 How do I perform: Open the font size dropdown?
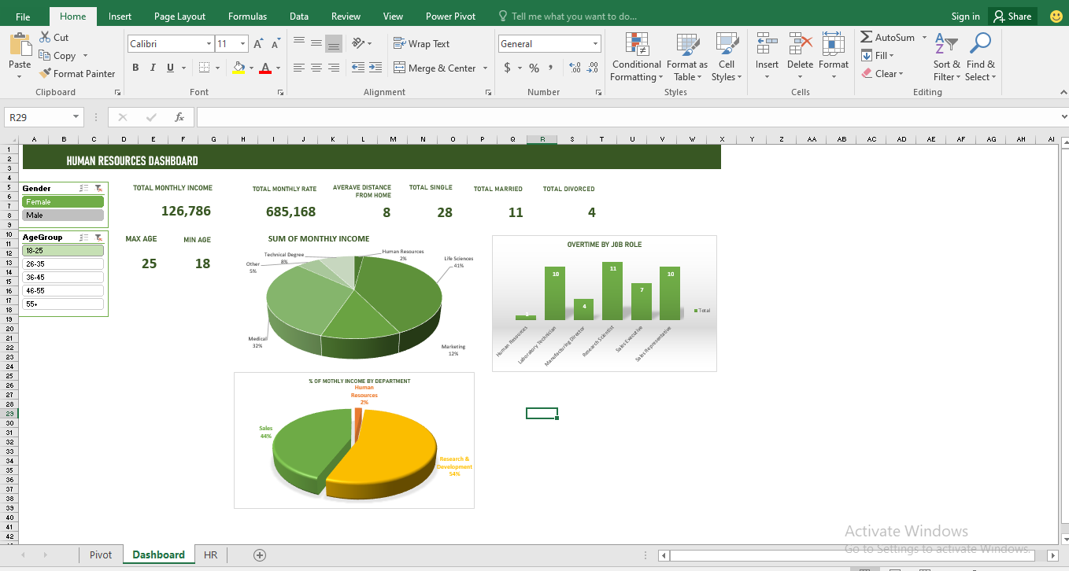coord(243,44)
